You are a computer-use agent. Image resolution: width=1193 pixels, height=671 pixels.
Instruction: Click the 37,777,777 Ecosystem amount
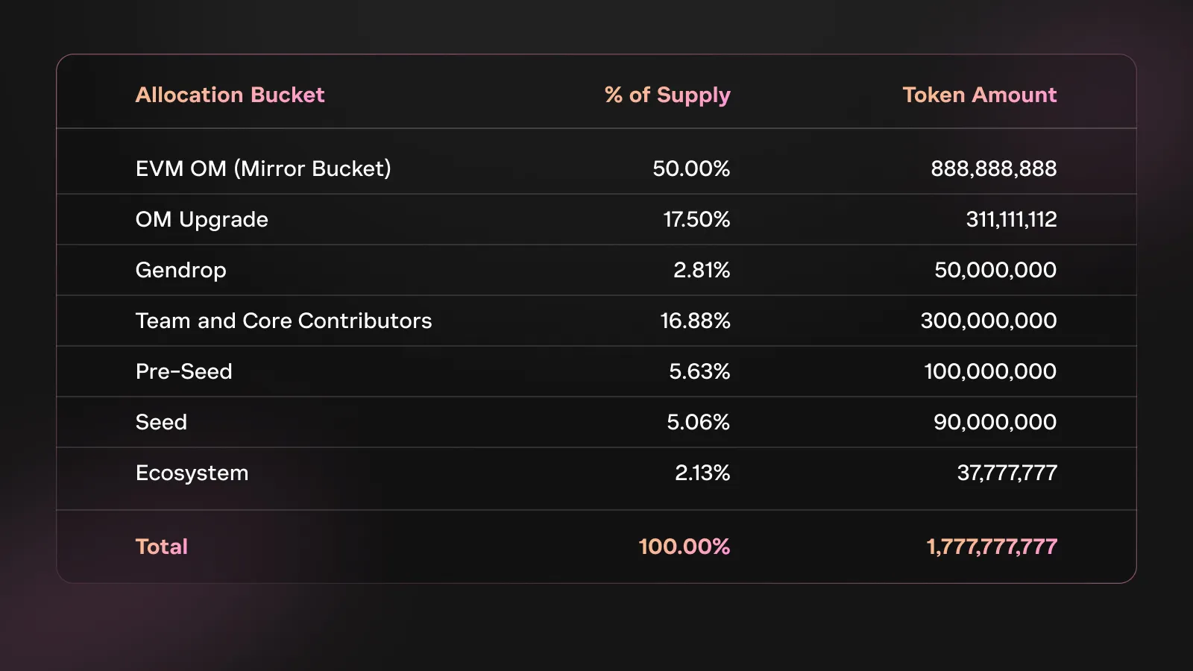tap(1007, 473)
